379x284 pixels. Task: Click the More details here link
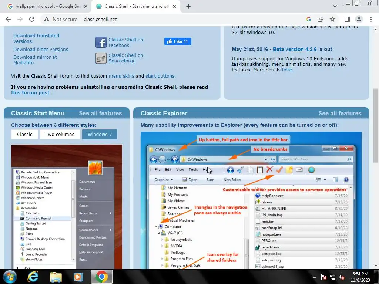287,70
